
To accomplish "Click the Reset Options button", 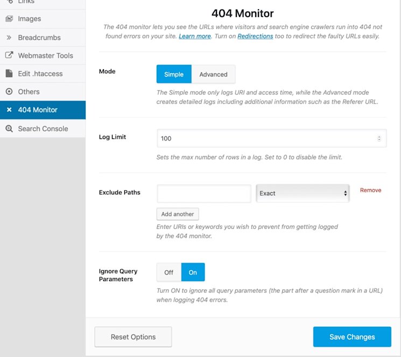I will click(x=133, y=337).
